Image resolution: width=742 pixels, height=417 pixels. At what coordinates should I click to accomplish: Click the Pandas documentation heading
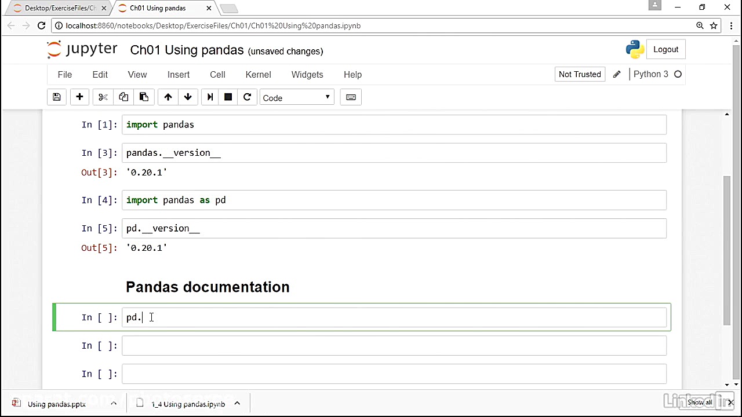(208, 287)
